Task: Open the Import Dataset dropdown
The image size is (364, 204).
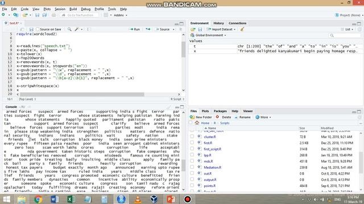Action: (x=221, y=29)
